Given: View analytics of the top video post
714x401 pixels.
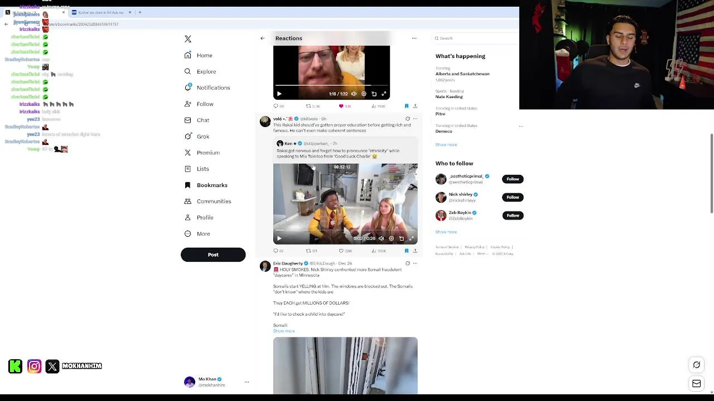Looking at the screenshot, I should 379,106.
